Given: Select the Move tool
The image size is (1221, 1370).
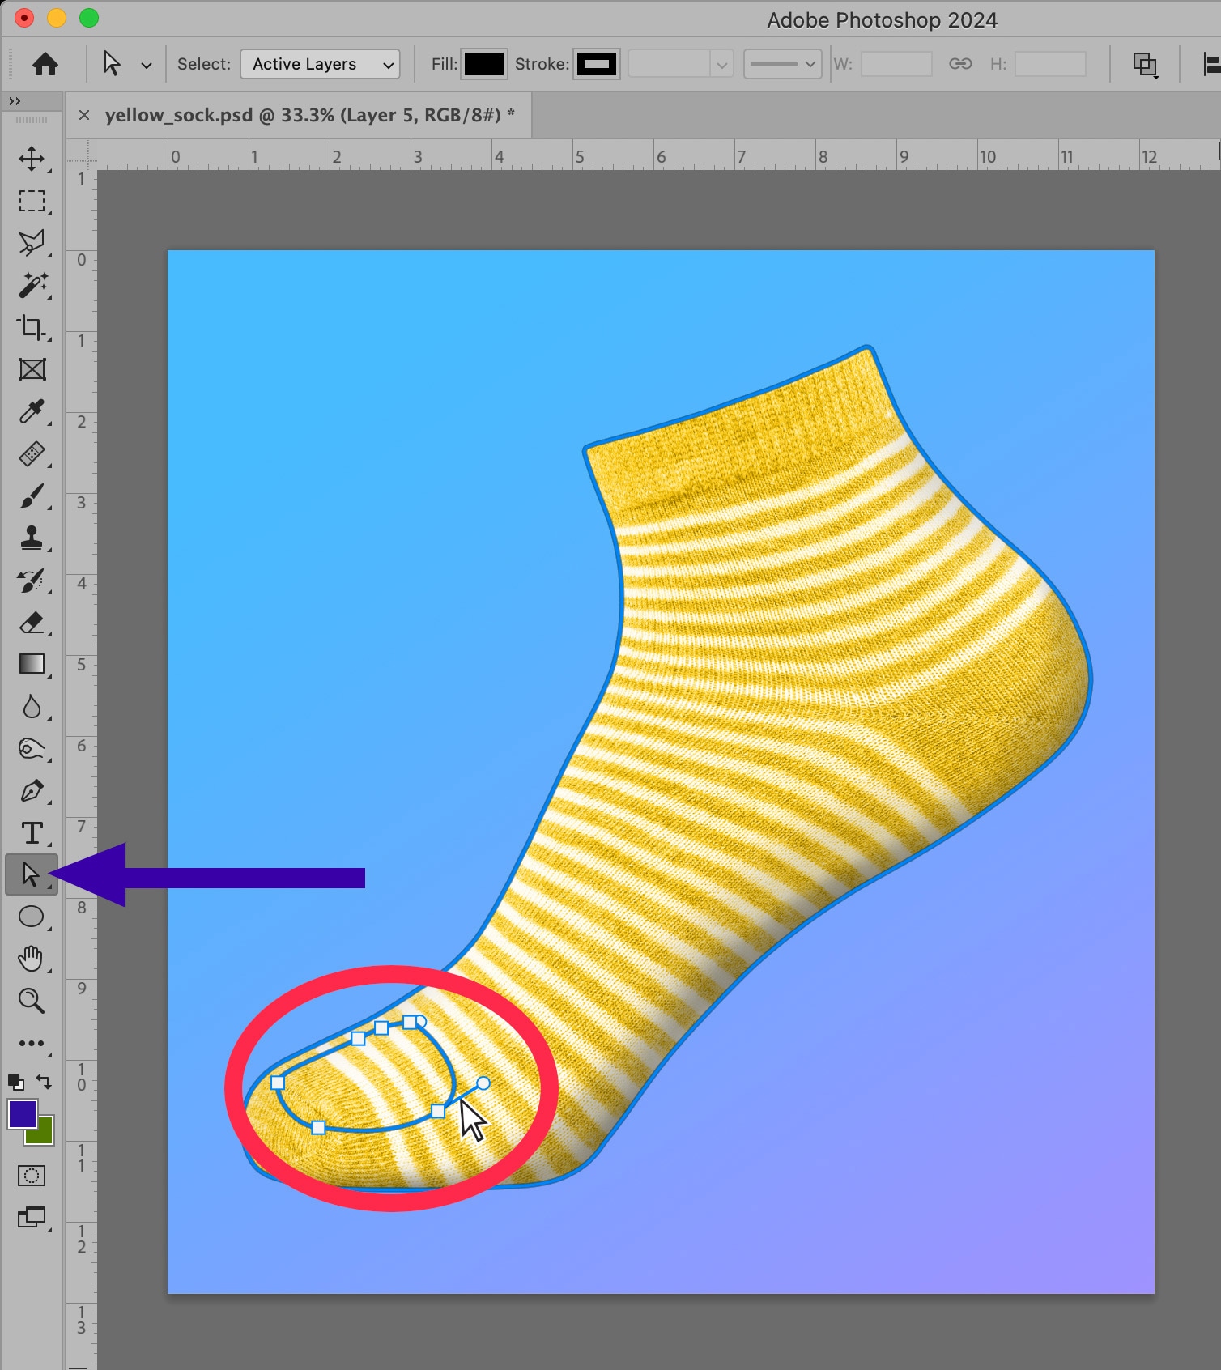Looking at the screenshot, I should (32, 159).
